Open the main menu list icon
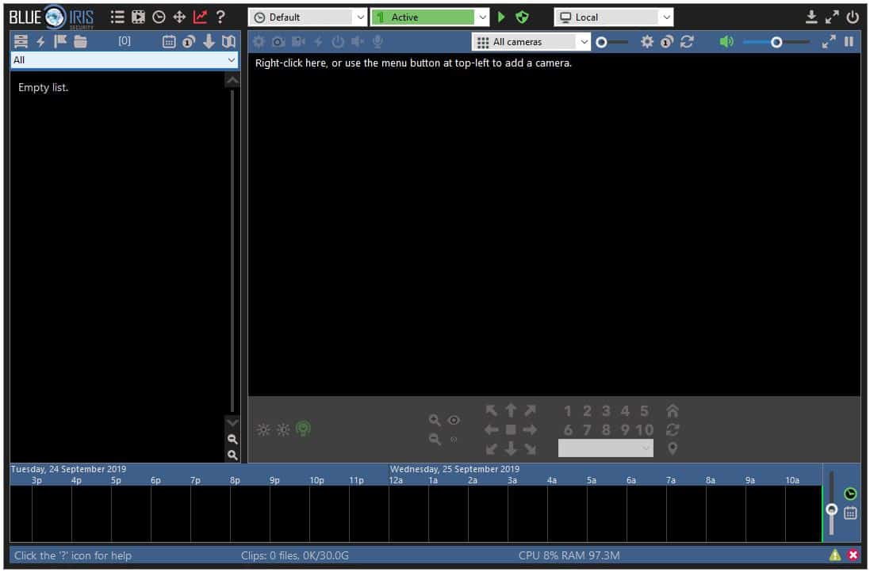 coord(117,17)
